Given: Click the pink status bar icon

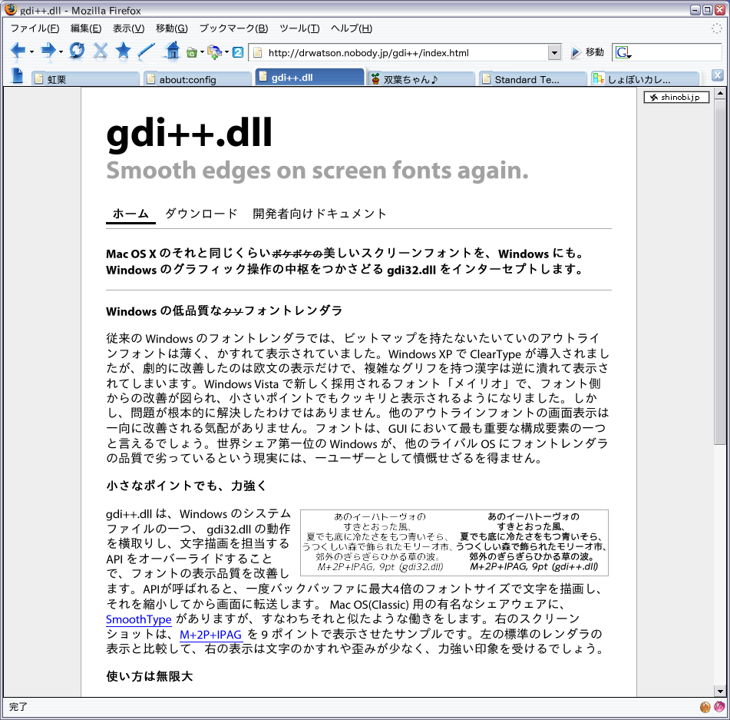Looking at the screenshot, I should pyautogui.click(x=719, y=707).
